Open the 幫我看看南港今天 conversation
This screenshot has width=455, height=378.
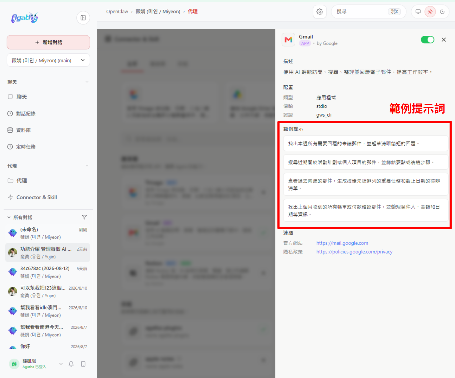pos(48,331)
